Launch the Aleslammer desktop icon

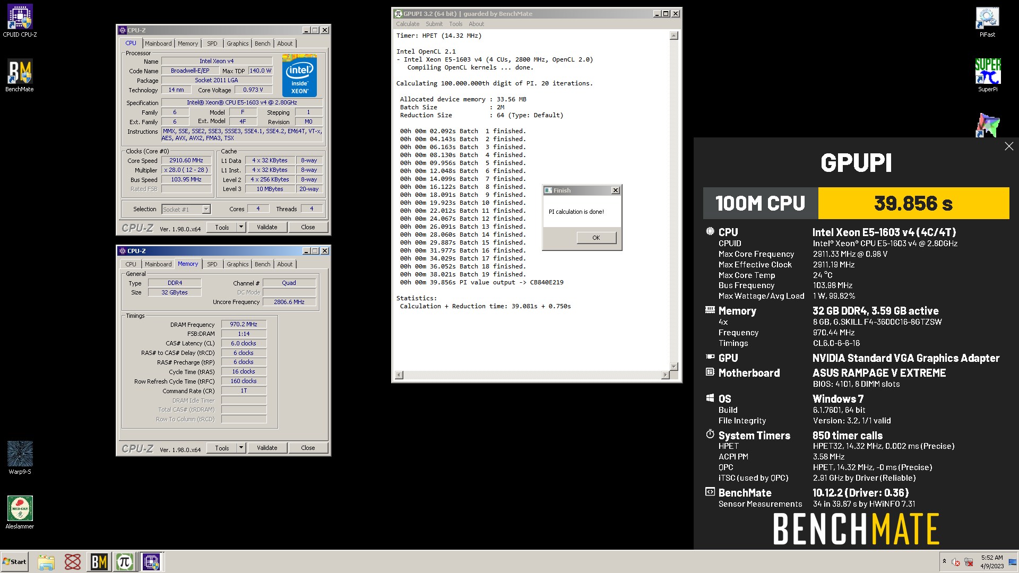pos(20,513)
